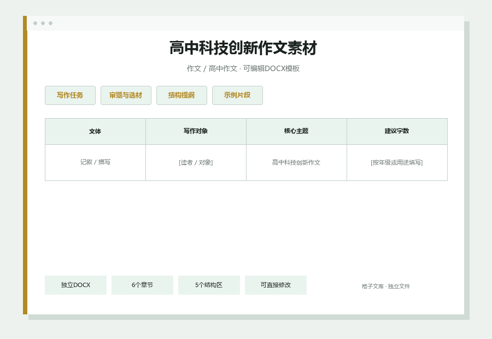Click the 写作对象 column header
This screenshot has height=339, width=492.
196,132
